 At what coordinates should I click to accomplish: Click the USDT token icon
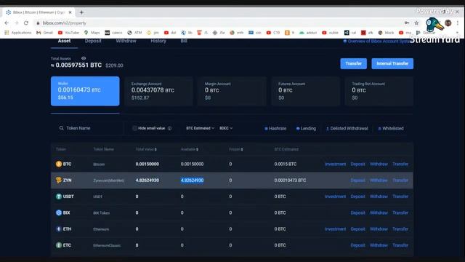(x=59, y=196)
